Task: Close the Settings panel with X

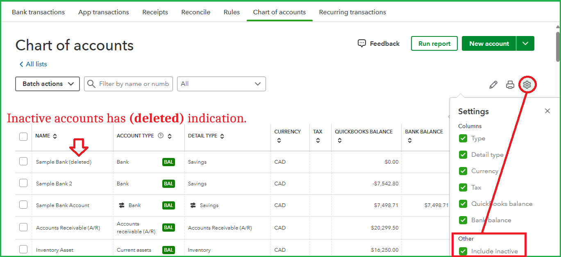Action: pos(547,111)
